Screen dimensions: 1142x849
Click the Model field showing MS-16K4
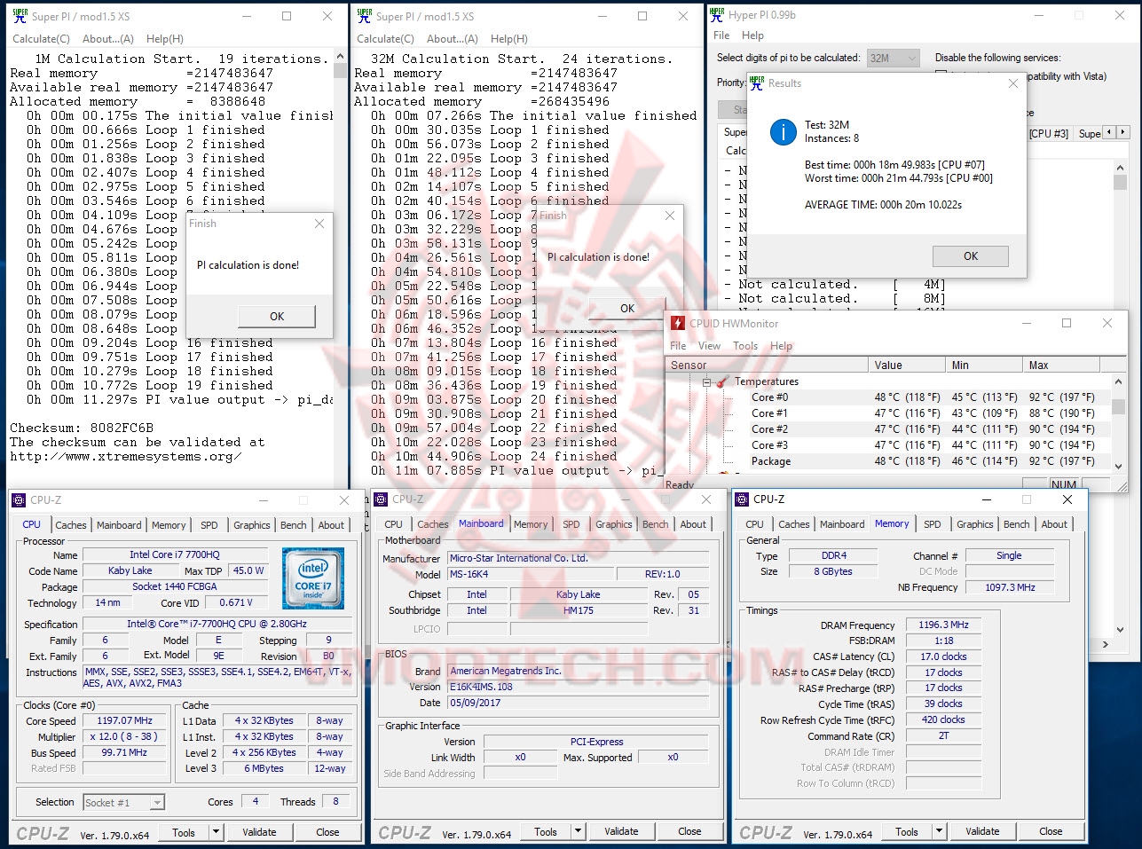[x=530, y=574]
